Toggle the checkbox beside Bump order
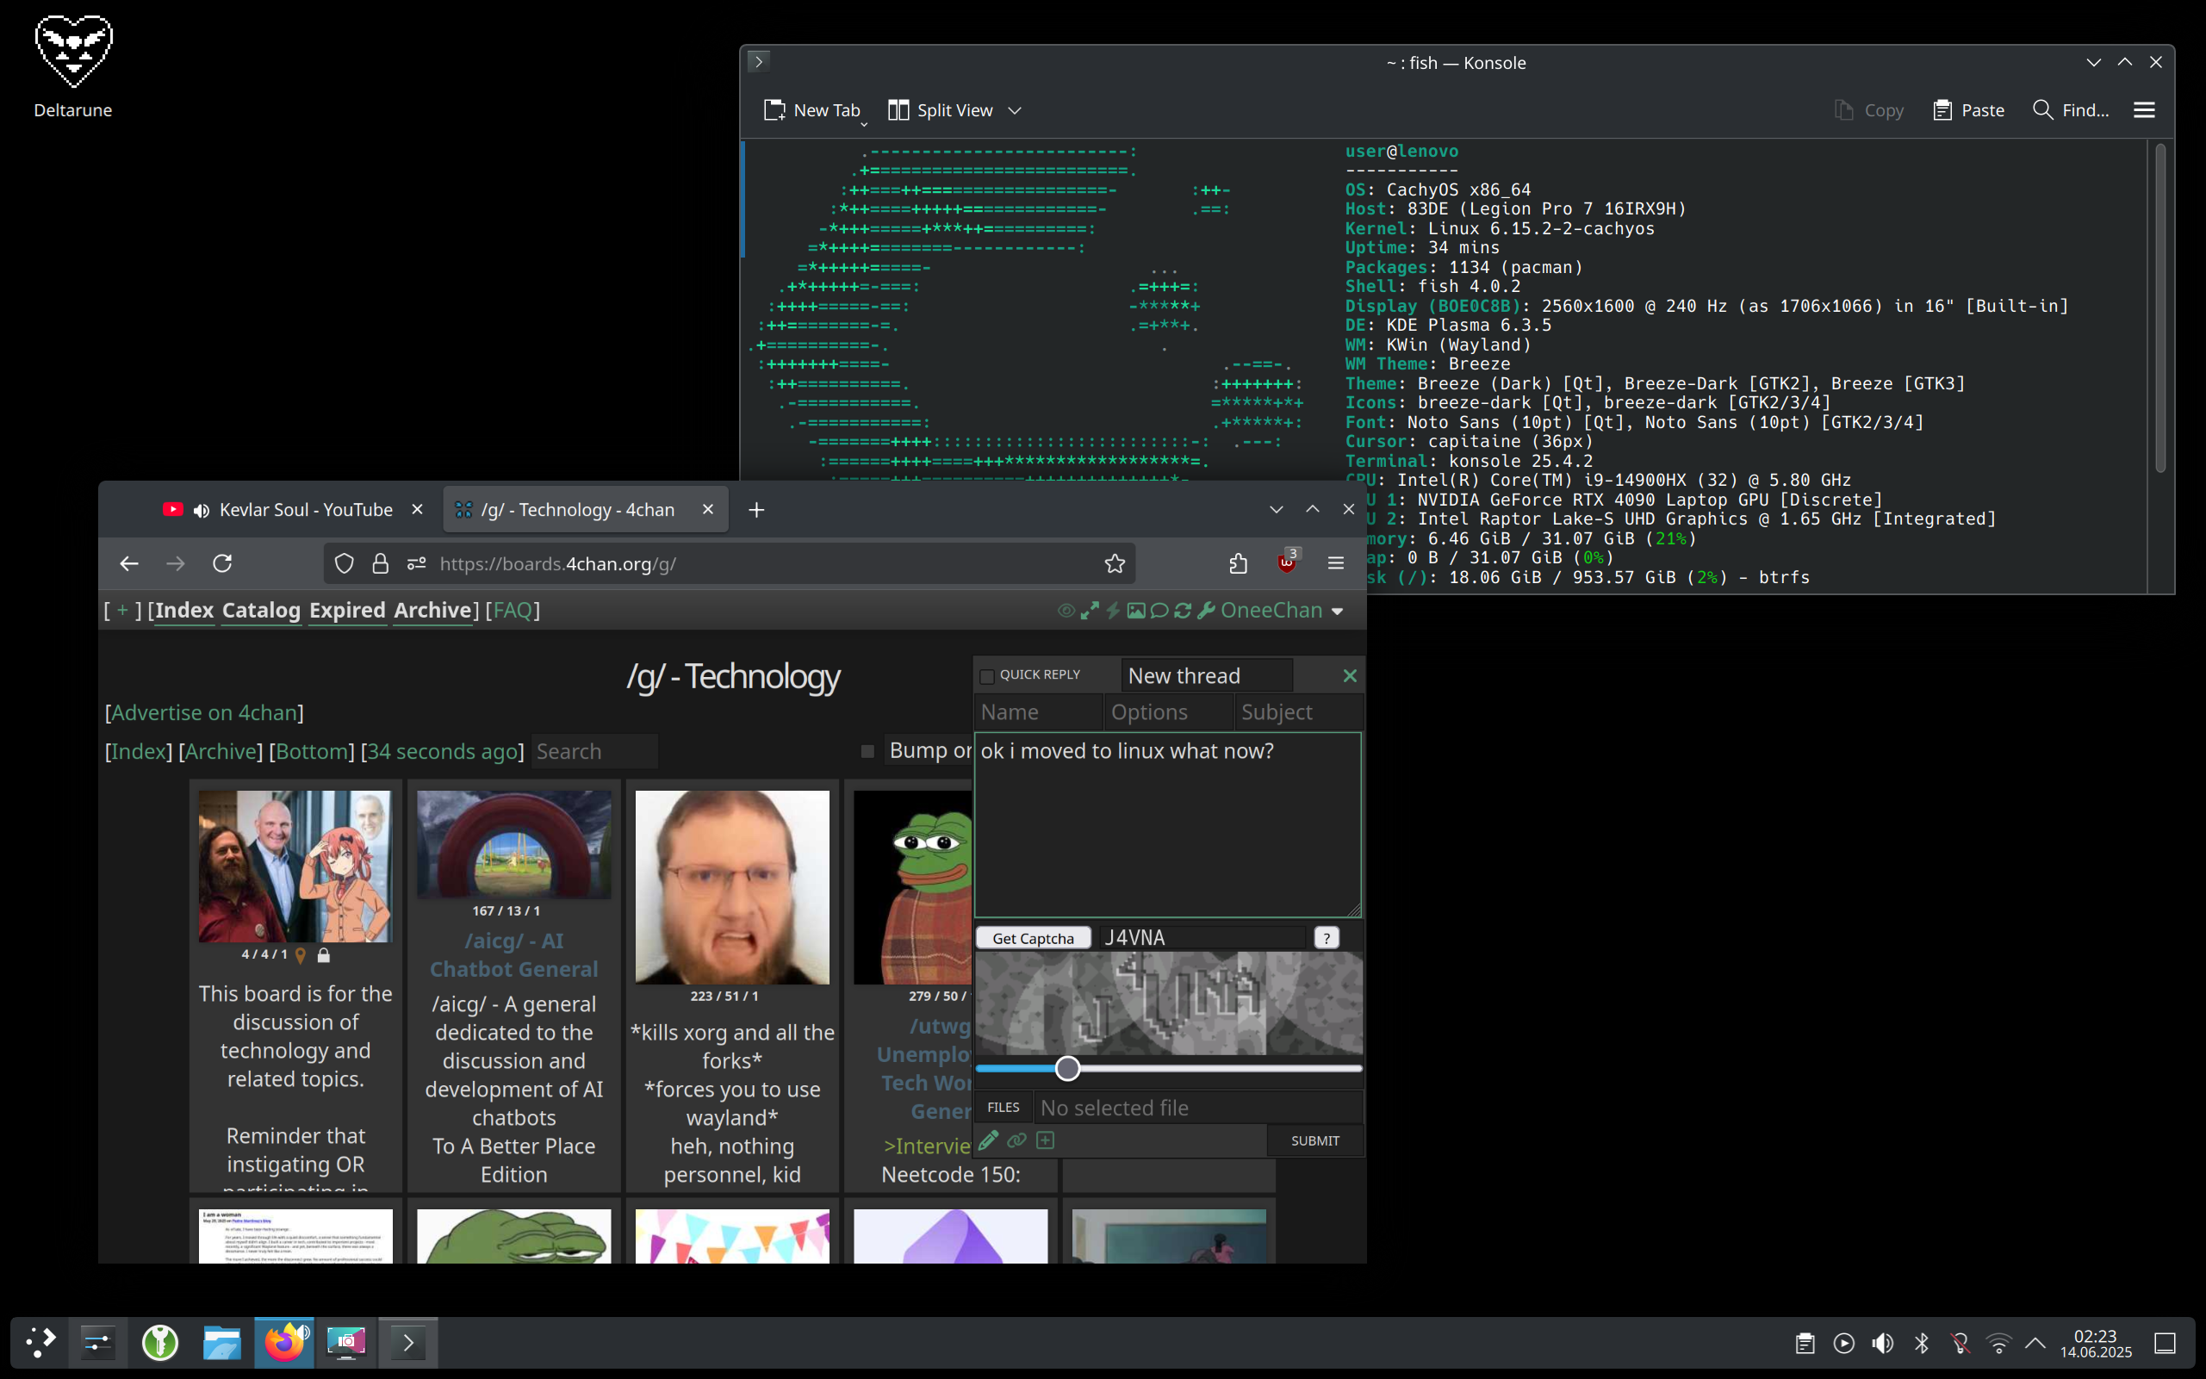The image size is (2206, 1379). pos(867,752)
